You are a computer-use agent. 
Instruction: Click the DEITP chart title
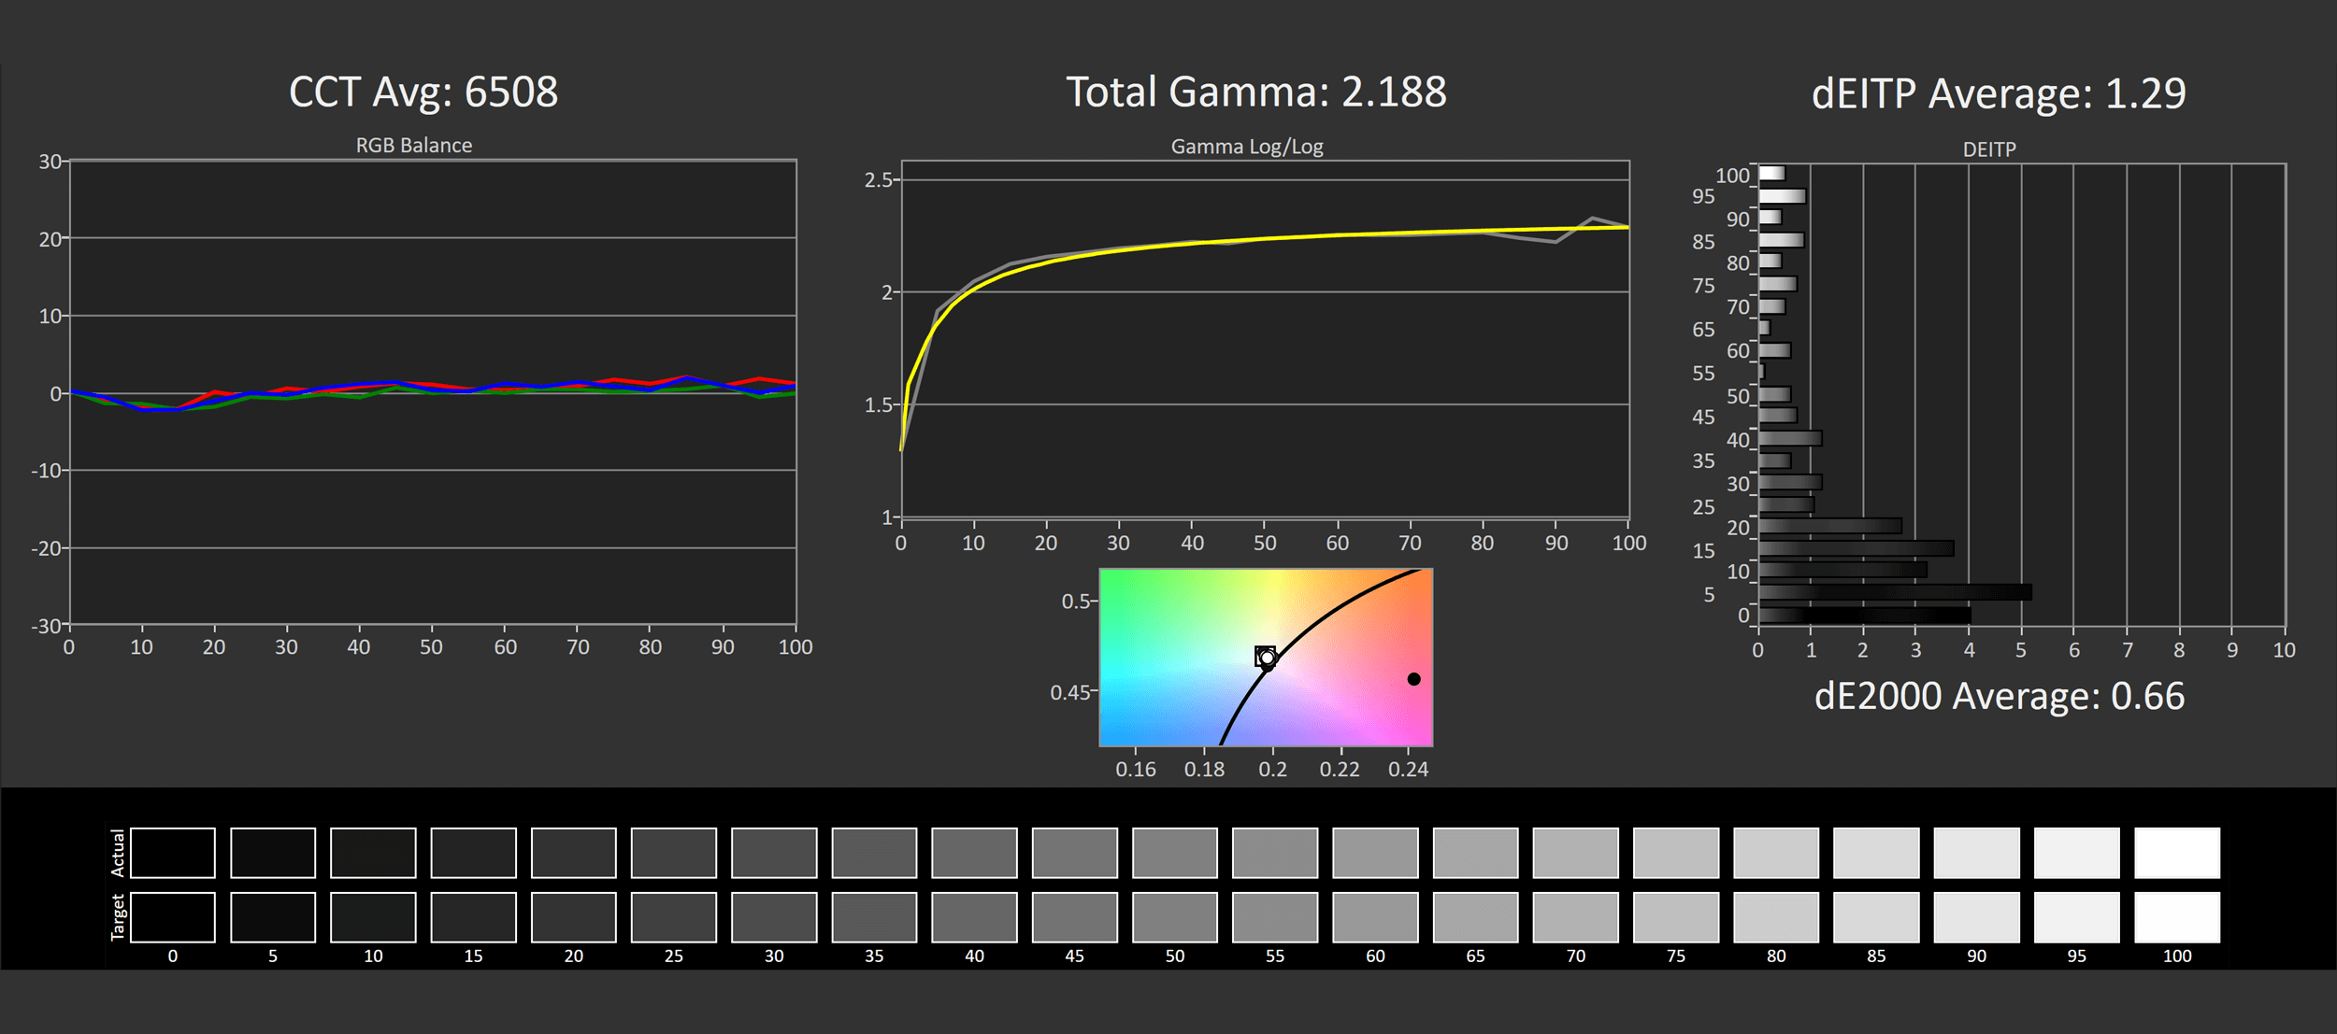coord(1989,149)
